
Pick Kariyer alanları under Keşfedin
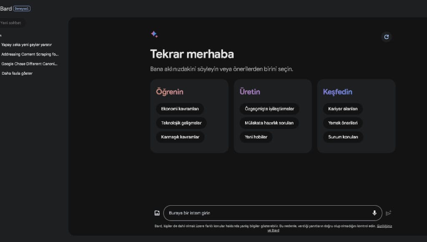[342, 109]
